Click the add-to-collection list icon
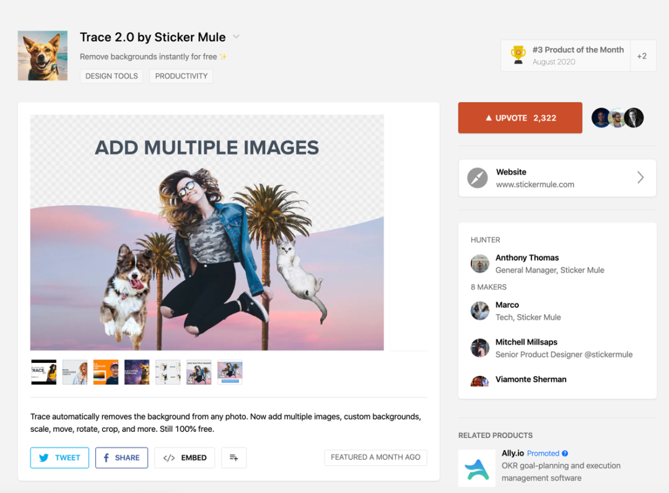 (x=234, y=458)
